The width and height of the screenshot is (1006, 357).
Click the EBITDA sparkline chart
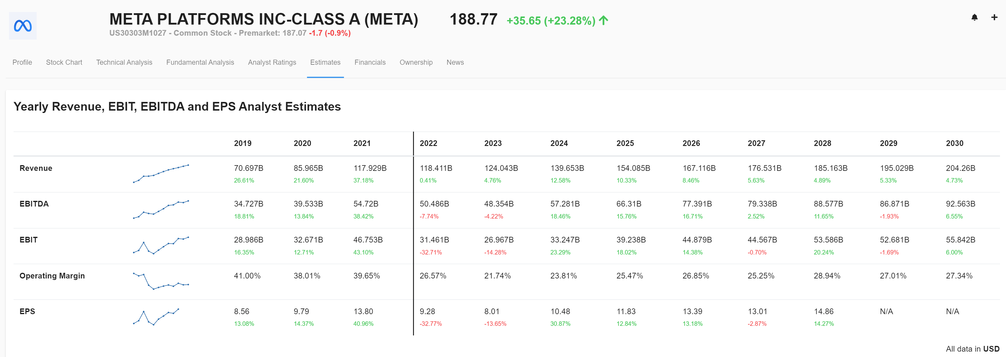pyautogui.click(x=161, y=210)
